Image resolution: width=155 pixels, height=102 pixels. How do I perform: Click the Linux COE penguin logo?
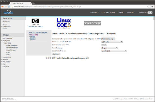click(64, 23)
